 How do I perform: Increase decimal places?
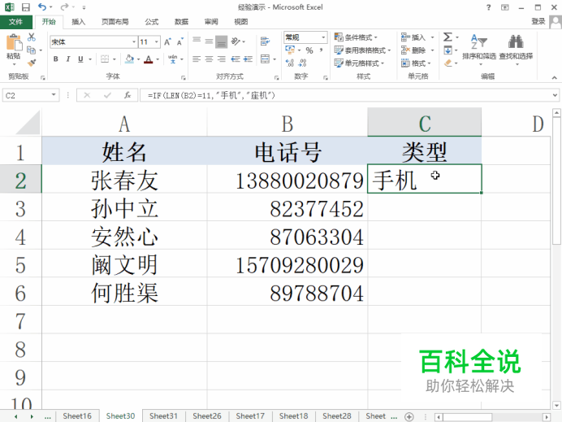click(290, 63)
